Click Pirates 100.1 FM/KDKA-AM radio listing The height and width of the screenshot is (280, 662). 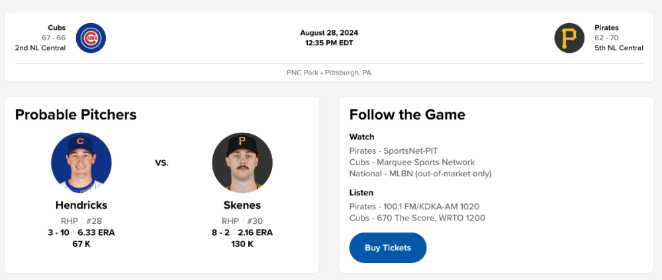point(414,207)
